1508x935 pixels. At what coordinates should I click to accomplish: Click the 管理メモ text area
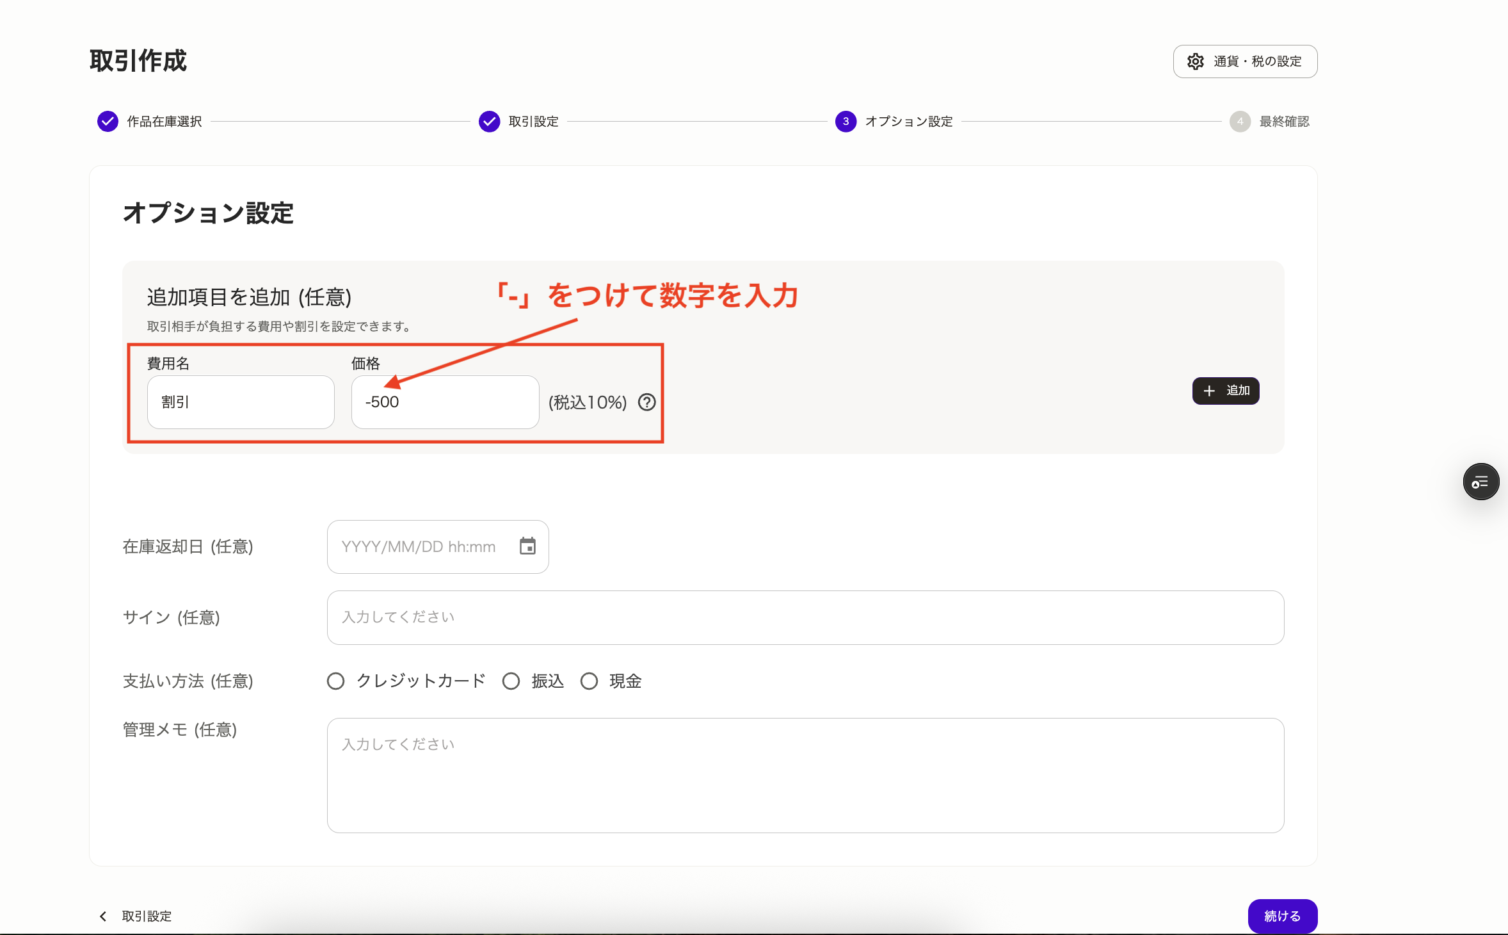click(x=805, y=776)
